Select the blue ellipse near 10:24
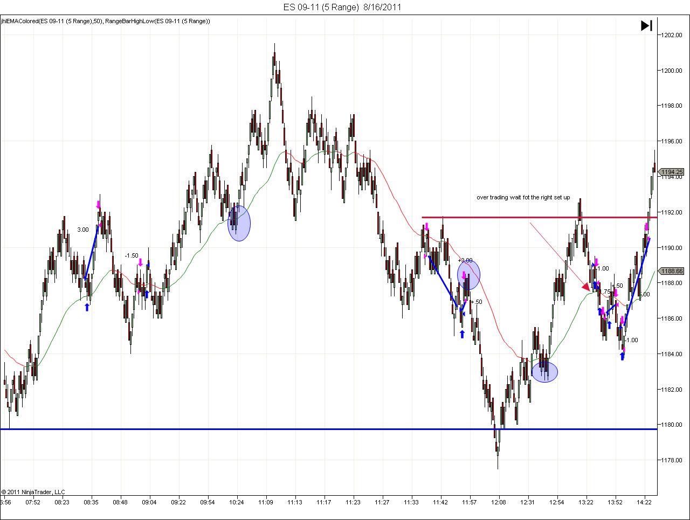This screenshot has width=690, height=520. pos(239,223)
